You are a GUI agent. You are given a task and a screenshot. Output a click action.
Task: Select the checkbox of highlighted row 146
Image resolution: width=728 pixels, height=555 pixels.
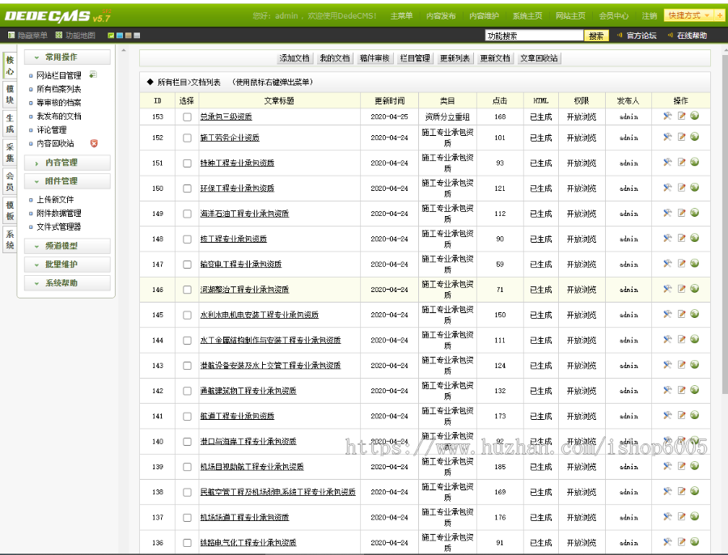tap(187, 290)
